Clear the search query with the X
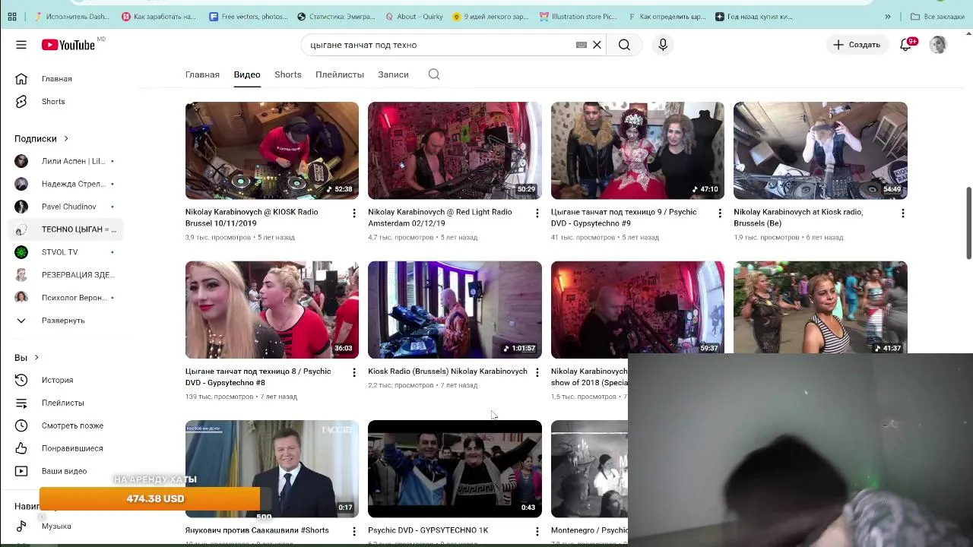 pos(597,45)
